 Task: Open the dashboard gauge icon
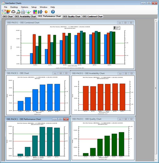point(13,12)
